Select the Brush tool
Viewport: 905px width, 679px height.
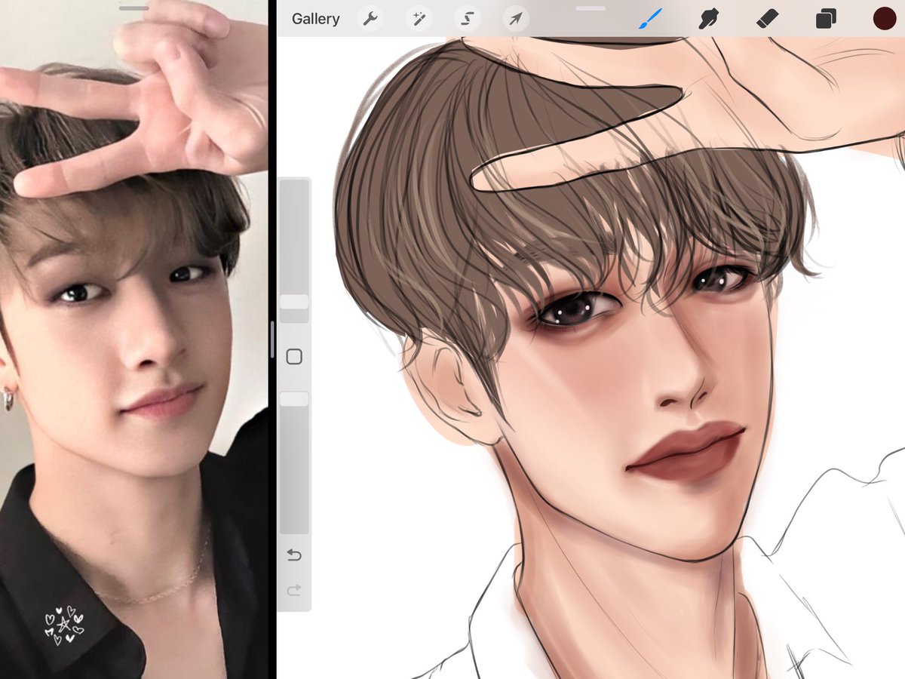(650, 18)
